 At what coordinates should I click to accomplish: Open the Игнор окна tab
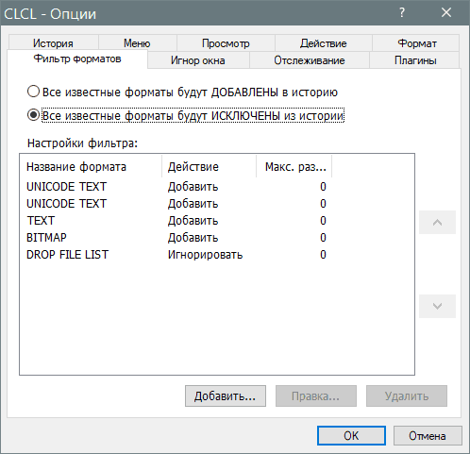198,60
